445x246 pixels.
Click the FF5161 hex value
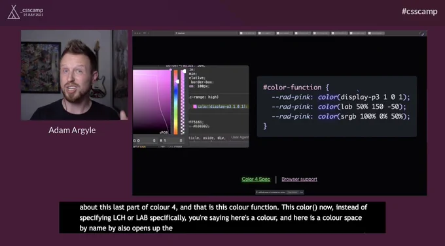(196, 122)
